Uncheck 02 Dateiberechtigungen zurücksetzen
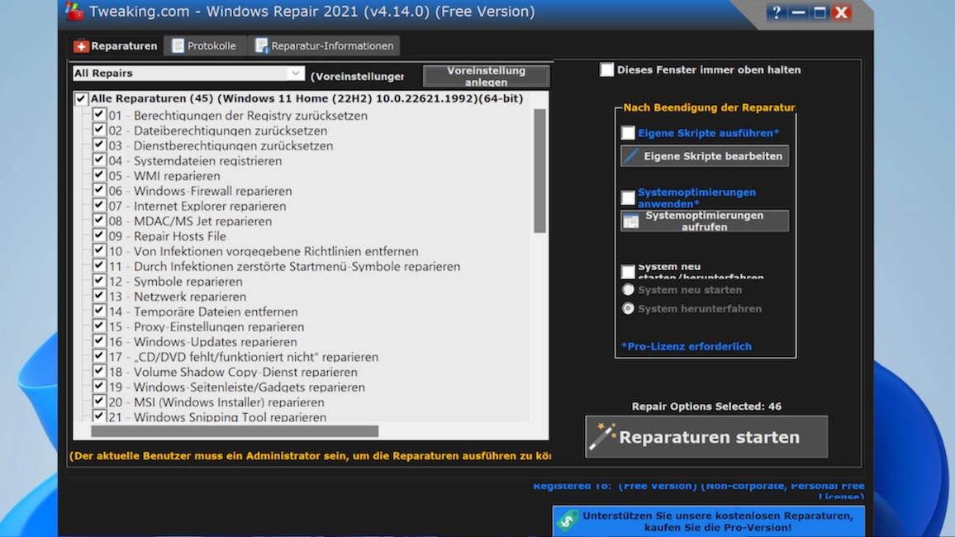Viewport: 955px width, 537px height. 99,130
